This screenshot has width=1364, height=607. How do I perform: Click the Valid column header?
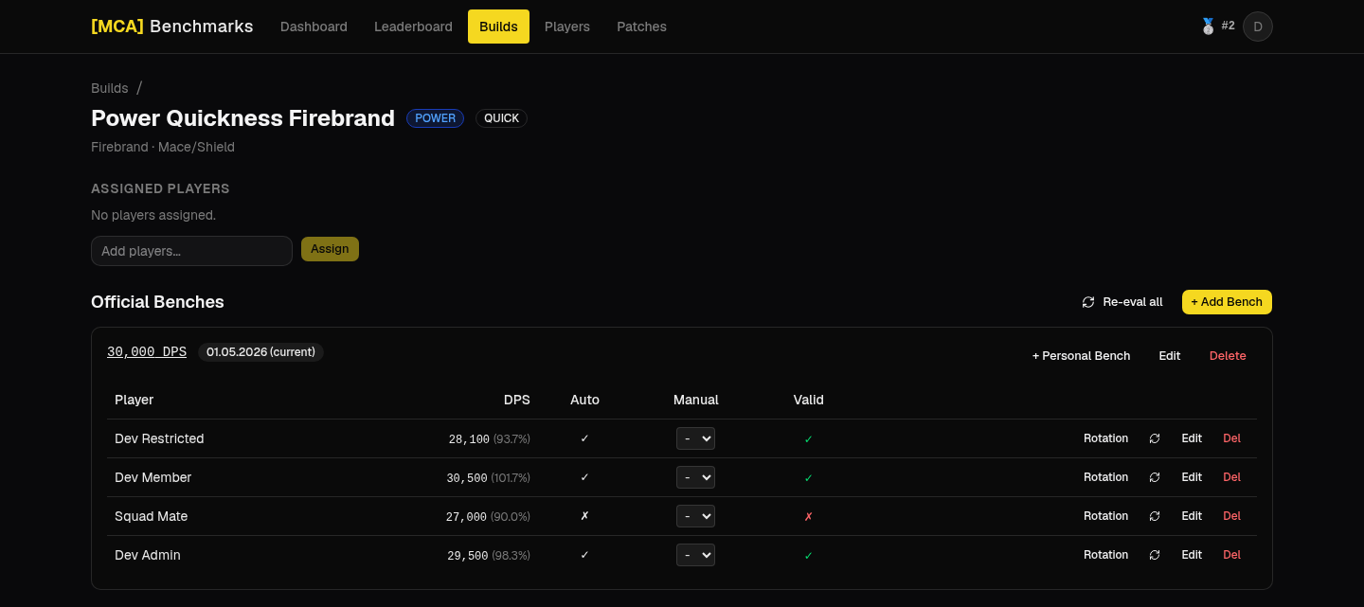pos(809,400)
